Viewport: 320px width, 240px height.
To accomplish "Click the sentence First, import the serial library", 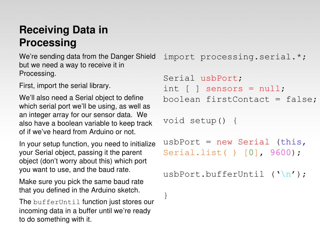I will [65, 86].
